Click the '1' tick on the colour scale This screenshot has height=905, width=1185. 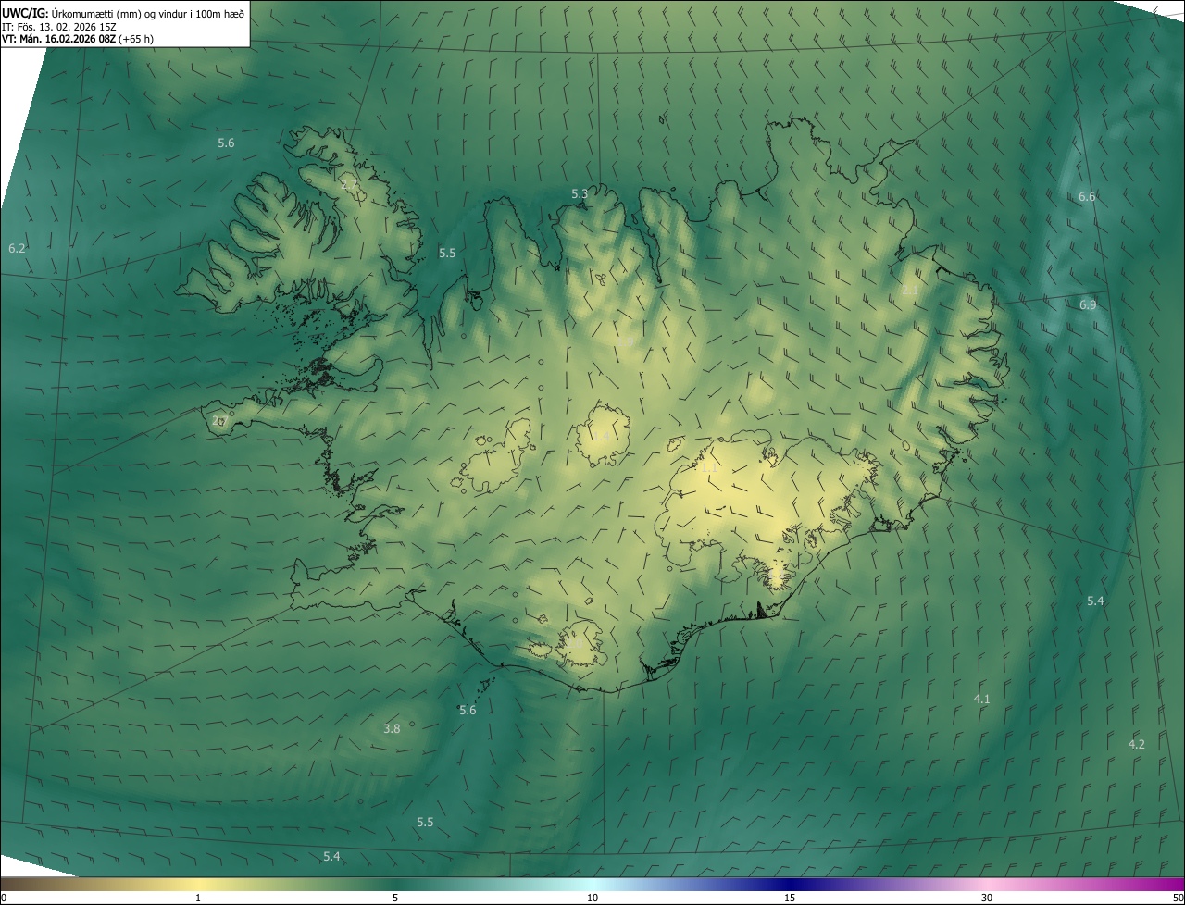(x=198, y=898)
